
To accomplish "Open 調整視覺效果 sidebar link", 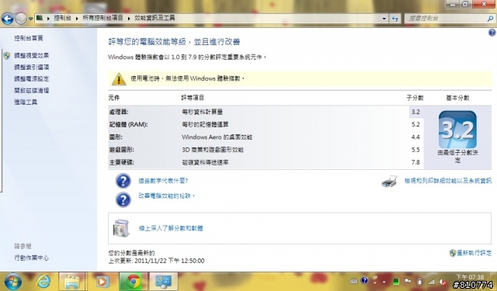I will [31, 55].
